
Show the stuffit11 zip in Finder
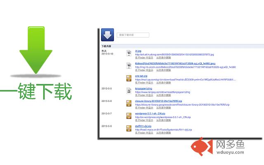144,133
